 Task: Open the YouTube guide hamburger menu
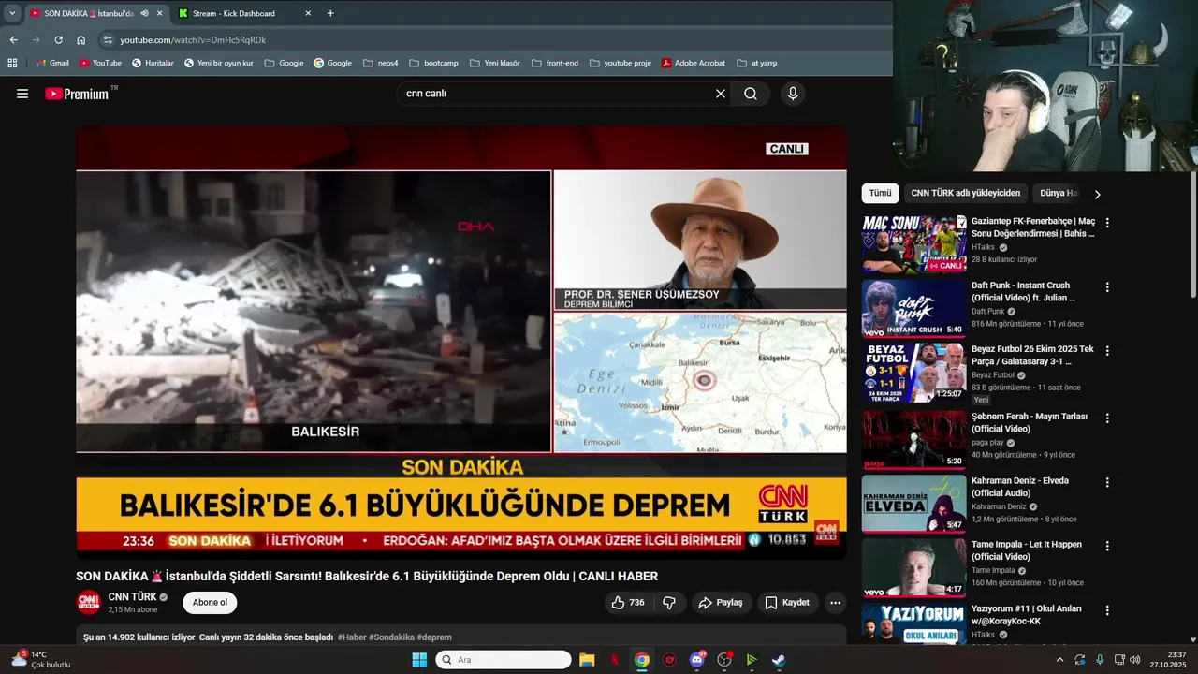(22, 94)
